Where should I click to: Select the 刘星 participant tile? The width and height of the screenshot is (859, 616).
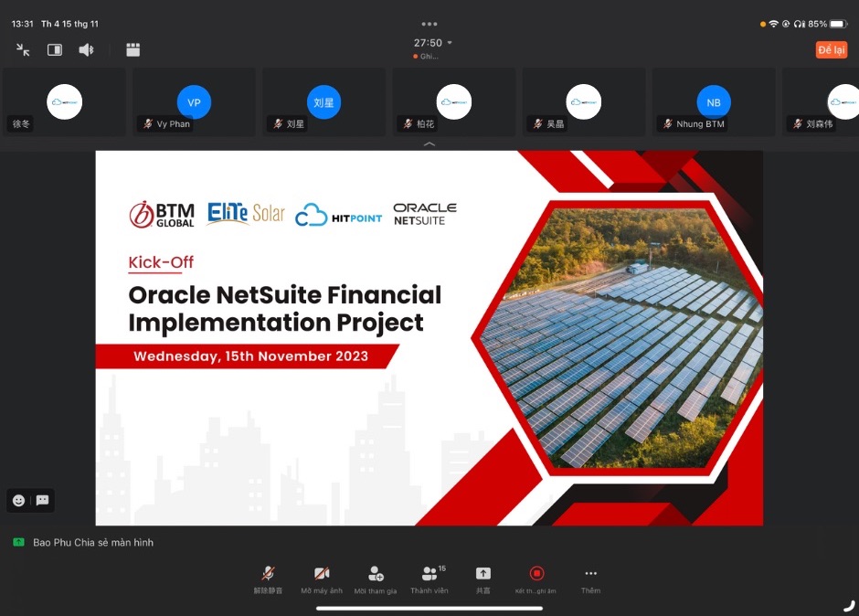[x=323, y=102]
